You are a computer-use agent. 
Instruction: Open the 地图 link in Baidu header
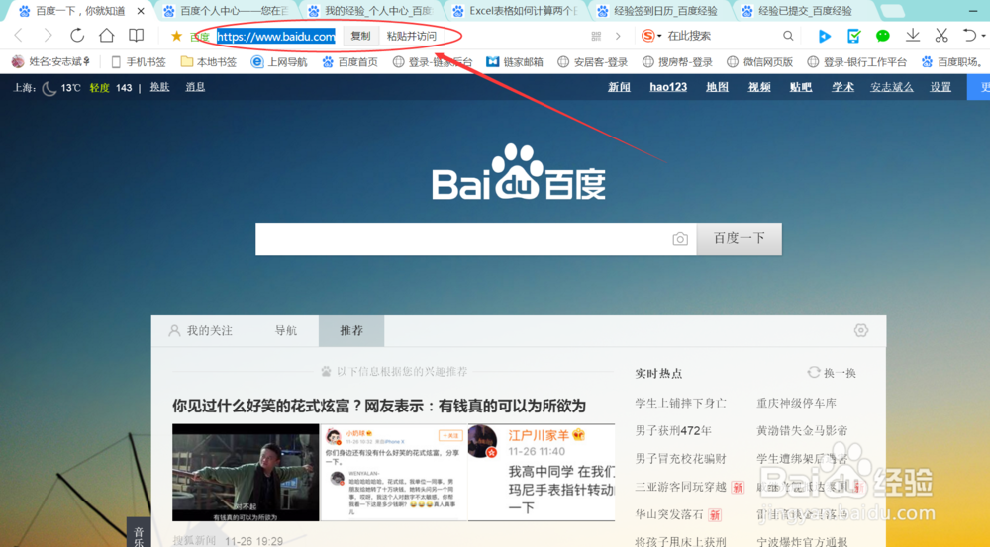[x=717, y=87]
